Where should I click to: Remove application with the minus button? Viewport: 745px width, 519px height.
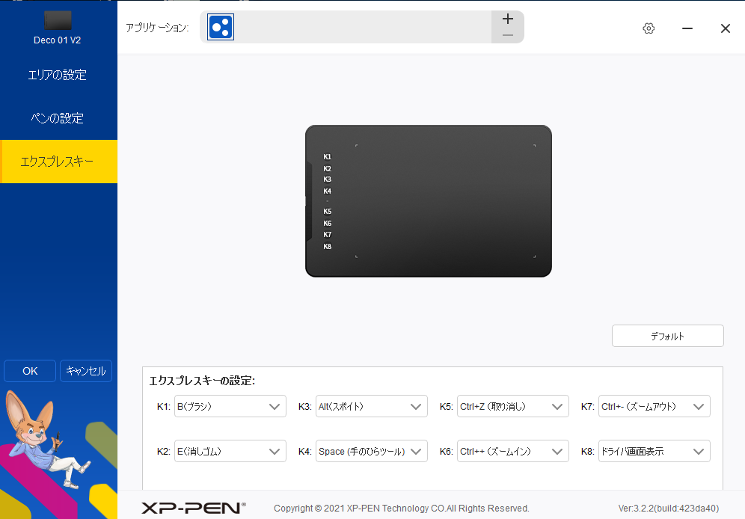(507, 35)
